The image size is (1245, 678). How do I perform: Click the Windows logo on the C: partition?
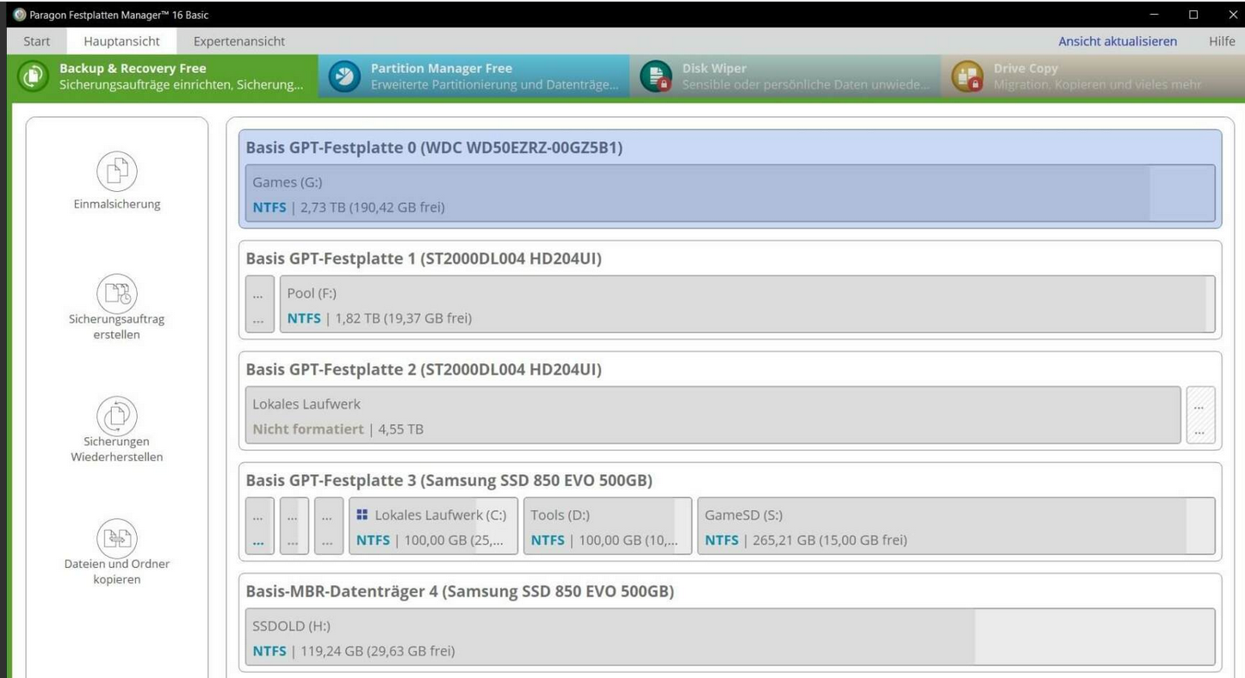(362, 515)
